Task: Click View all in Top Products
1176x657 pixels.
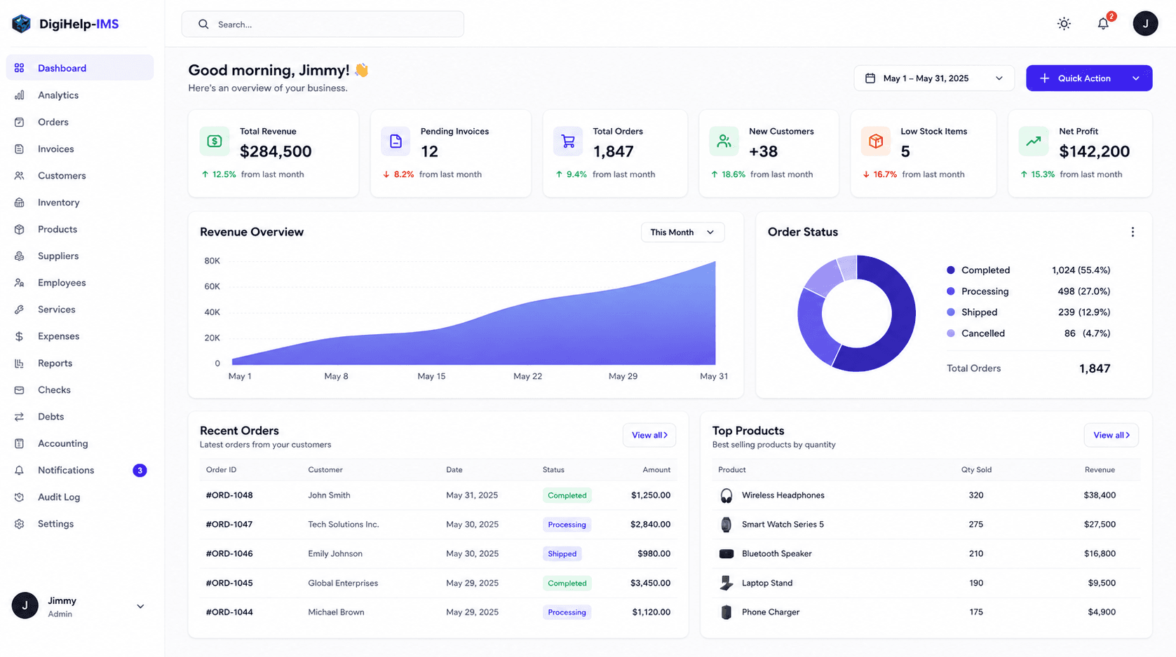Action: tap(1111, 435)
